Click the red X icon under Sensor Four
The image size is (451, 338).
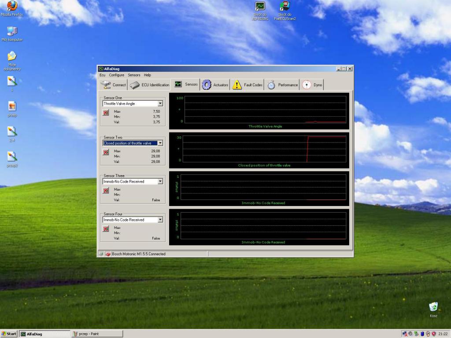(x=106, y=229)
